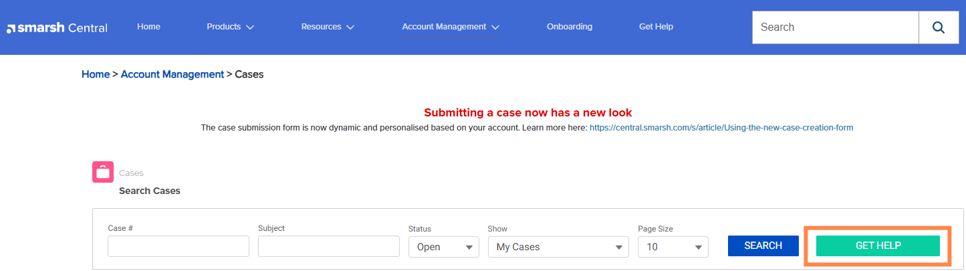
Task: Open the Show dropdown set to My Cases
Action: 558,247
